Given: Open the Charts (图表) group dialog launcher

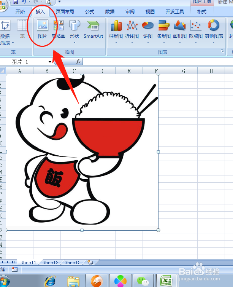Looking at the screenshot, I should 222,51.
